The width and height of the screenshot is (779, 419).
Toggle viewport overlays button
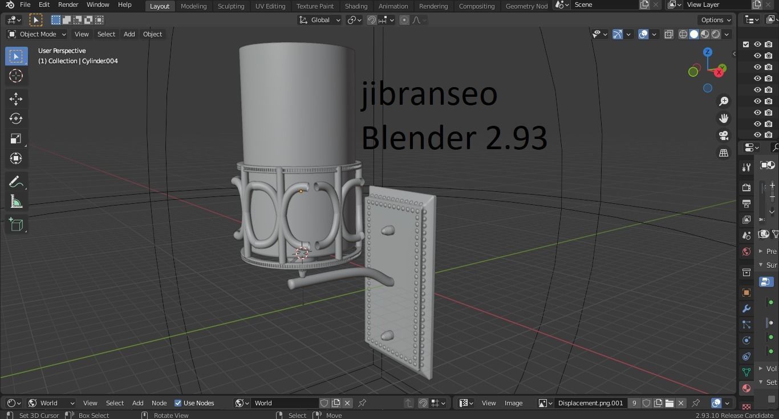coord(643,34)
